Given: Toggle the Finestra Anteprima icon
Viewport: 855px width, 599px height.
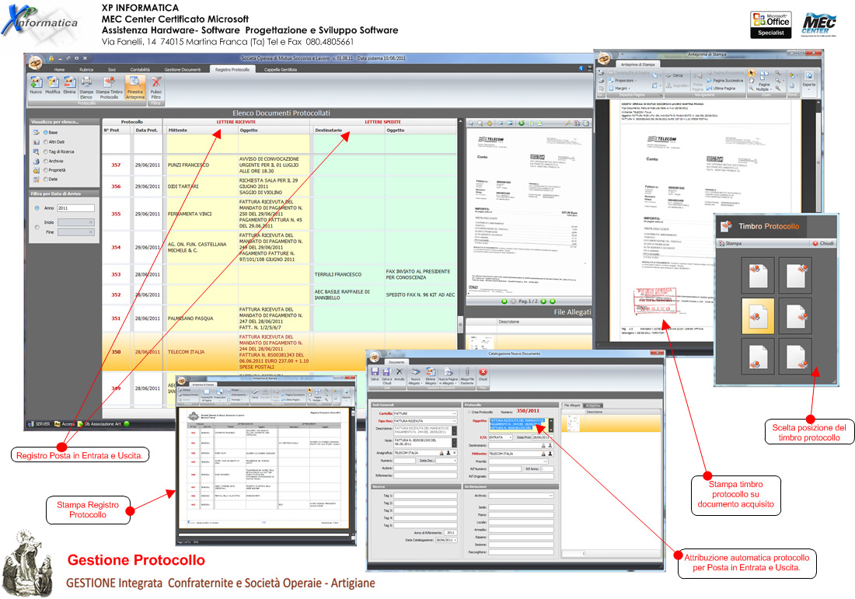Looking at the screenshot, I should 135,83.
